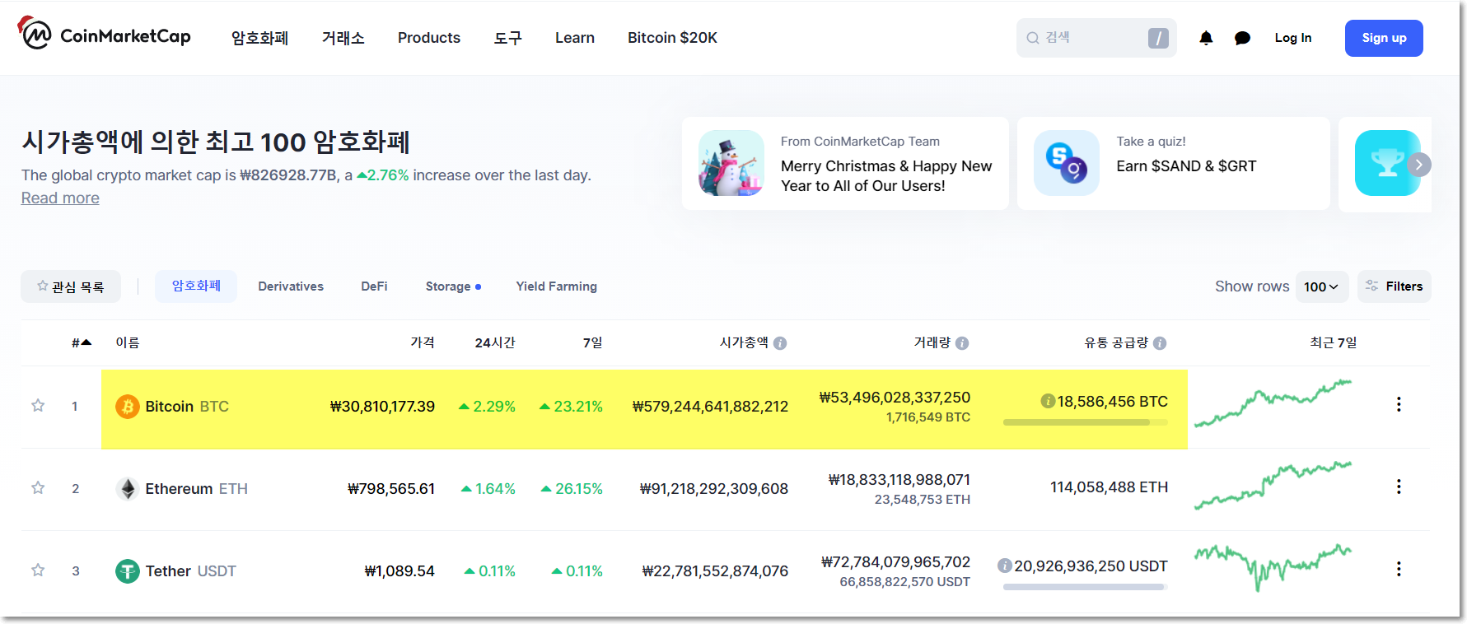The width and height of the screenshot is (1467, 624).
Task: Click the Tether coin logo
Action: click(x=127, y=571)
